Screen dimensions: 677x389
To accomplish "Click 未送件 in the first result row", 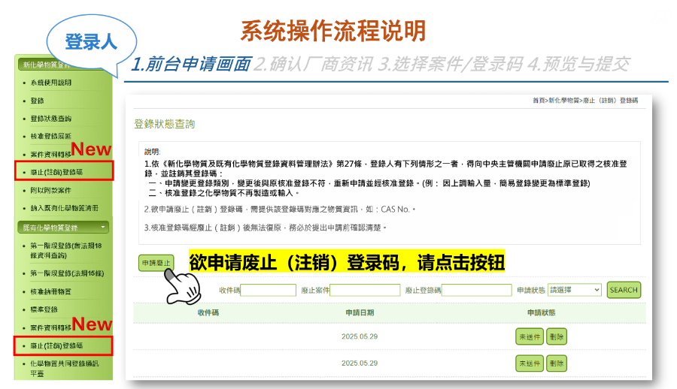I will click(x=529, y=337).
